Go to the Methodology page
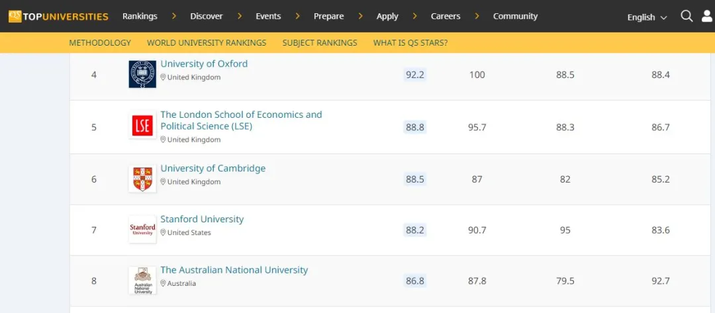This screenshot has height=313, width=715. point(100,43)
